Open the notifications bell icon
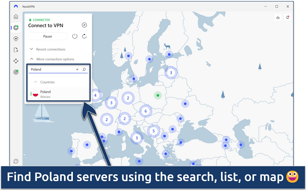The image size is (306, 190). pyautogui.click(x=287, y=17)
